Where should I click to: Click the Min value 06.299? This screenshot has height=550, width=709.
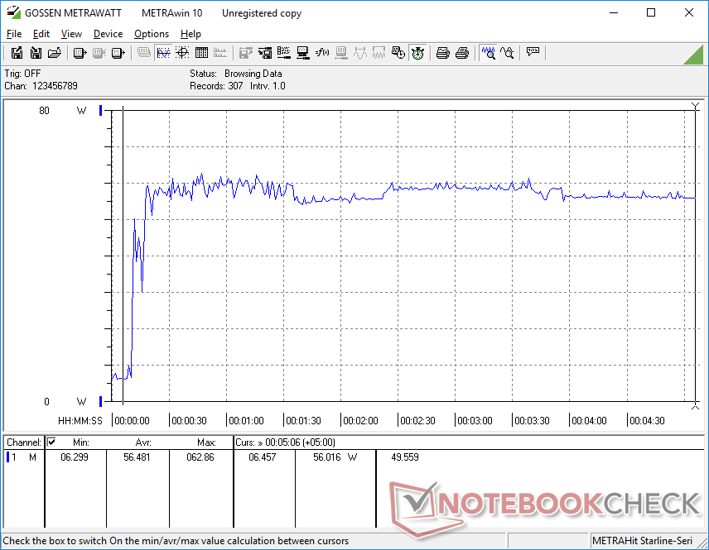[75, 457]
